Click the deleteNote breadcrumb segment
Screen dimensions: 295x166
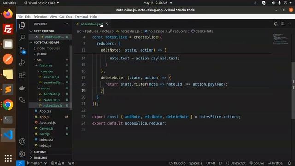[202, 31]
